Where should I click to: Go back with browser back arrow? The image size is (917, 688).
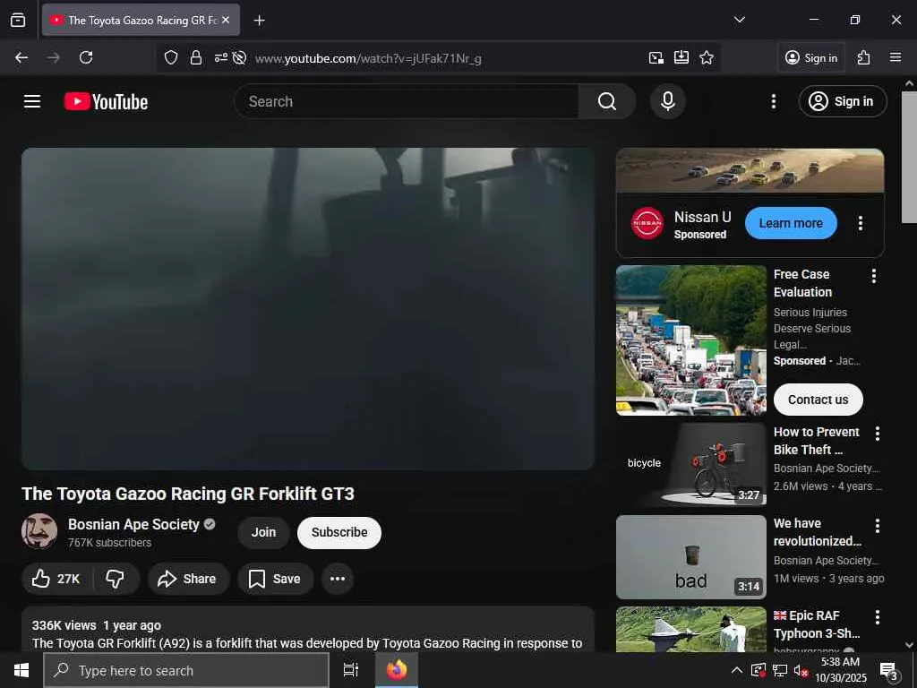(x=21, y=57)
